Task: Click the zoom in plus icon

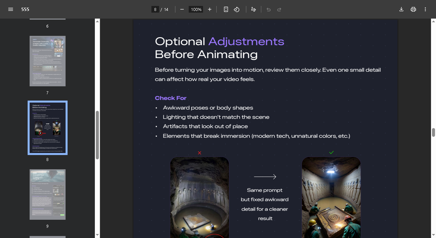Action: (210, 9)
